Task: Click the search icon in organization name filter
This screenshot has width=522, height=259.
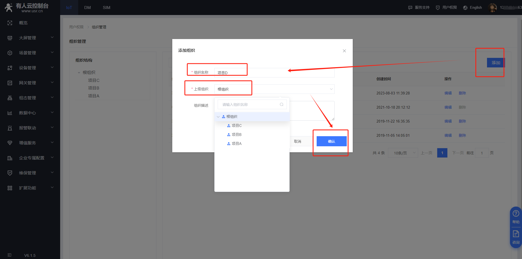Action: pos(281,105)
